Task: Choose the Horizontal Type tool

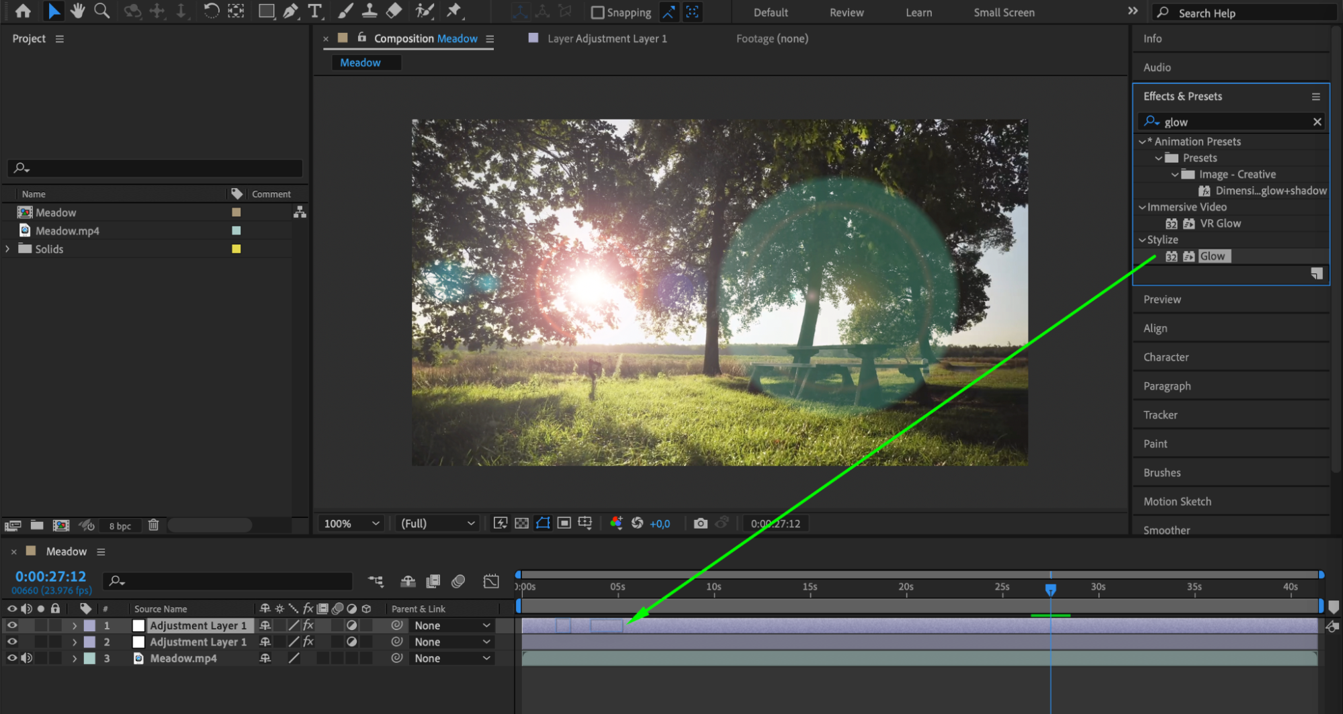Action: click(314, 11)
